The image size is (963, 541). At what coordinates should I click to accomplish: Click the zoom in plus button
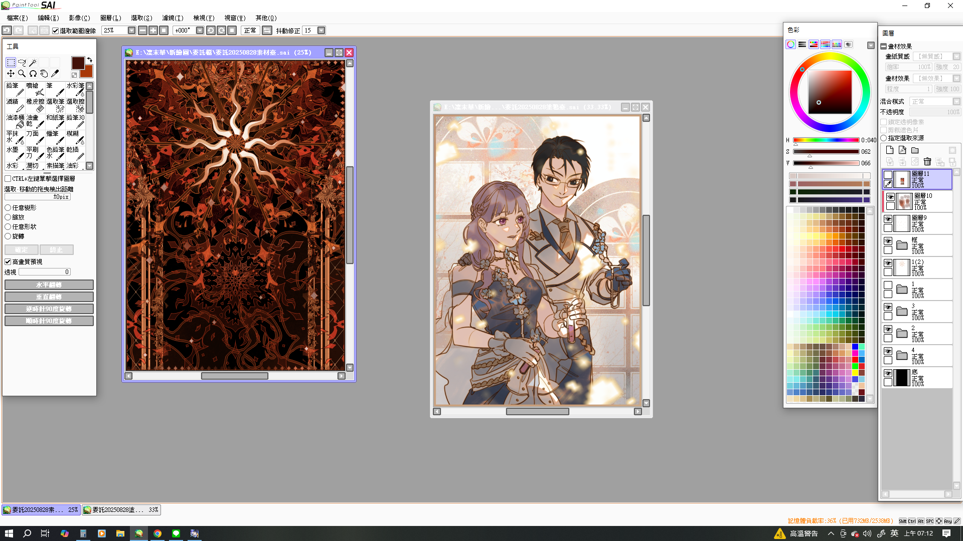153,31
